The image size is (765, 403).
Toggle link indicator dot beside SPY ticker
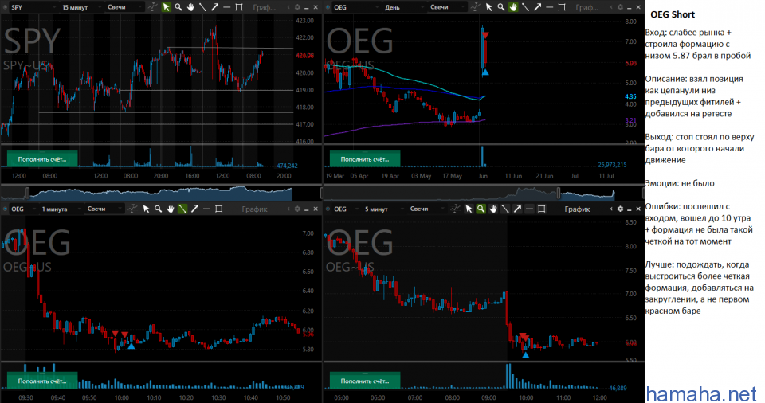[x=5, y=7]
